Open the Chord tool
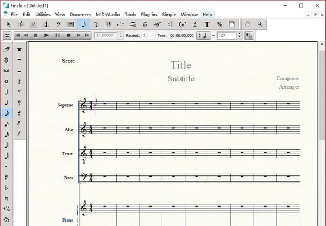Image resolution: width=326 pixels, height=226 pixels. (183, 24)
